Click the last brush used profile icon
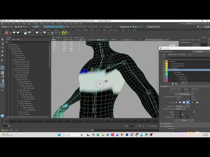Screen dimensions: 210x157 pyautogui.click(x=193, y=102)
